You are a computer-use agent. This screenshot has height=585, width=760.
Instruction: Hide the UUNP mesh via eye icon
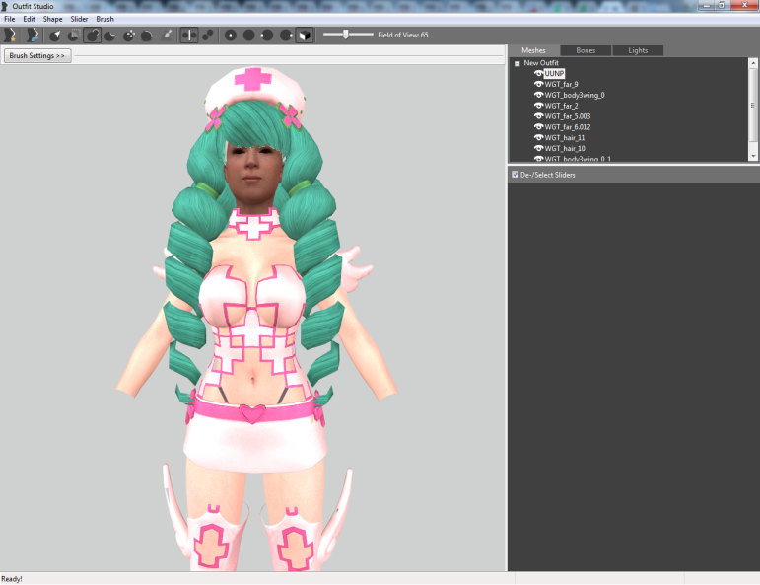(x=538, y=73)
